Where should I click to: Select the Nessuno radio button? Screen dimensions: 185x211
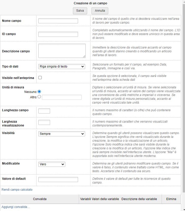tap(40, 92)
